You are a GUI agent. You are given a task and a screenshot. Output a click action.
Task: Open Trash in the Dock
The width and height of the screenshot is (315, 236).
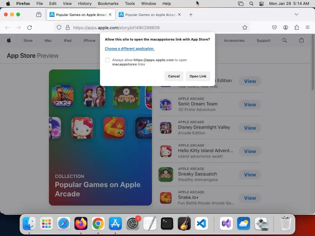(285, 223)
